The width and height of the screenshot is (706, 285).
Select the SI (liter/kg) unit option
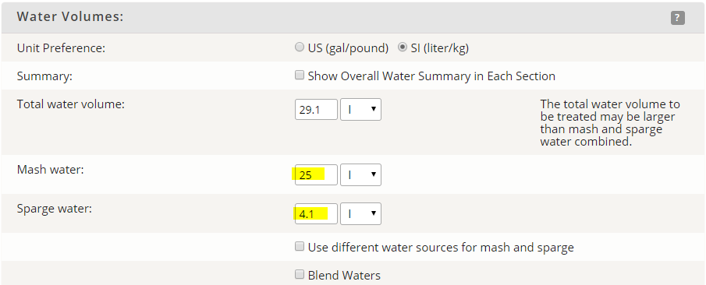point(402,47)
